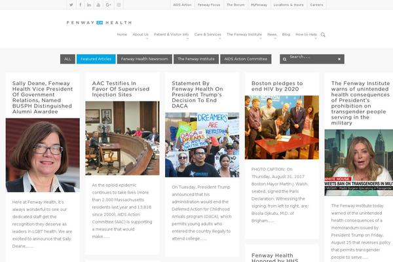Viewport: 393px width, 262px height.
Task: Open the Facebook social link icon
Action: [80, 5]
